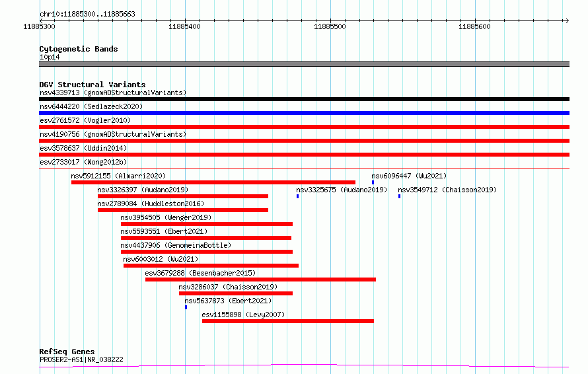
Task: Click the nsv3326397 (Audano2019) label
Action: point(143,190)
